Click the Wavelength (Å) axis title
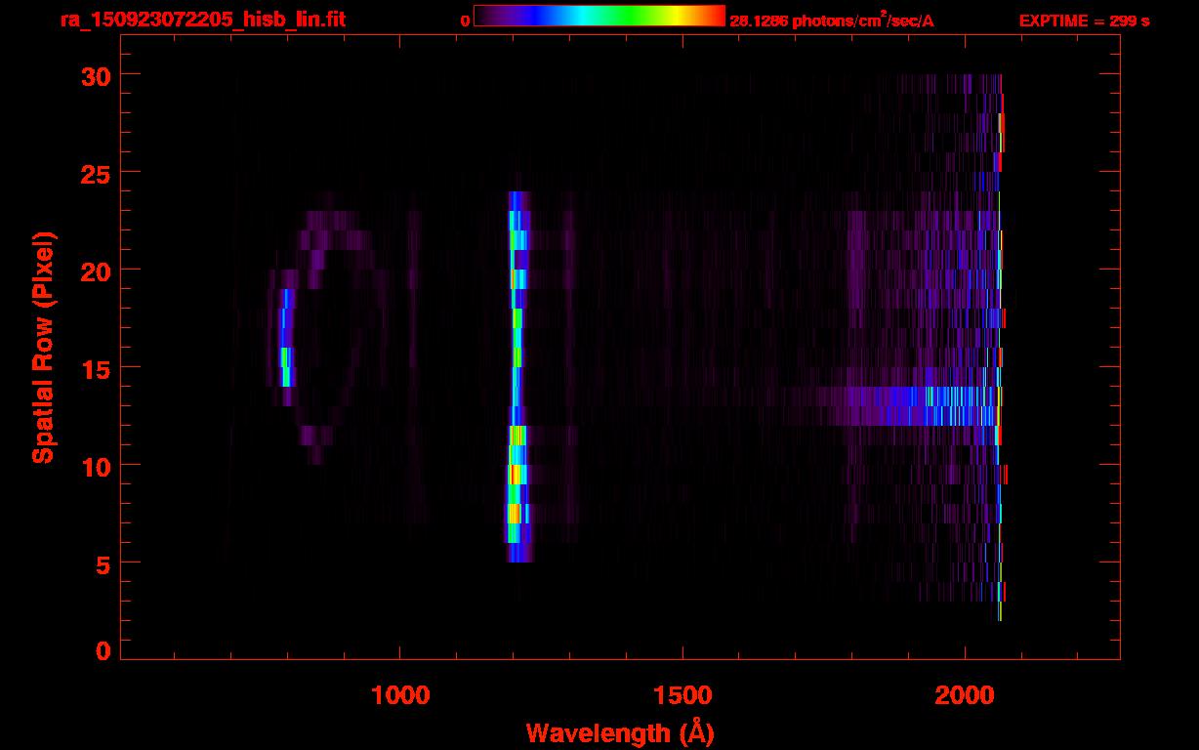Viewport: 1199px width, 750px height. click(620, 732)
